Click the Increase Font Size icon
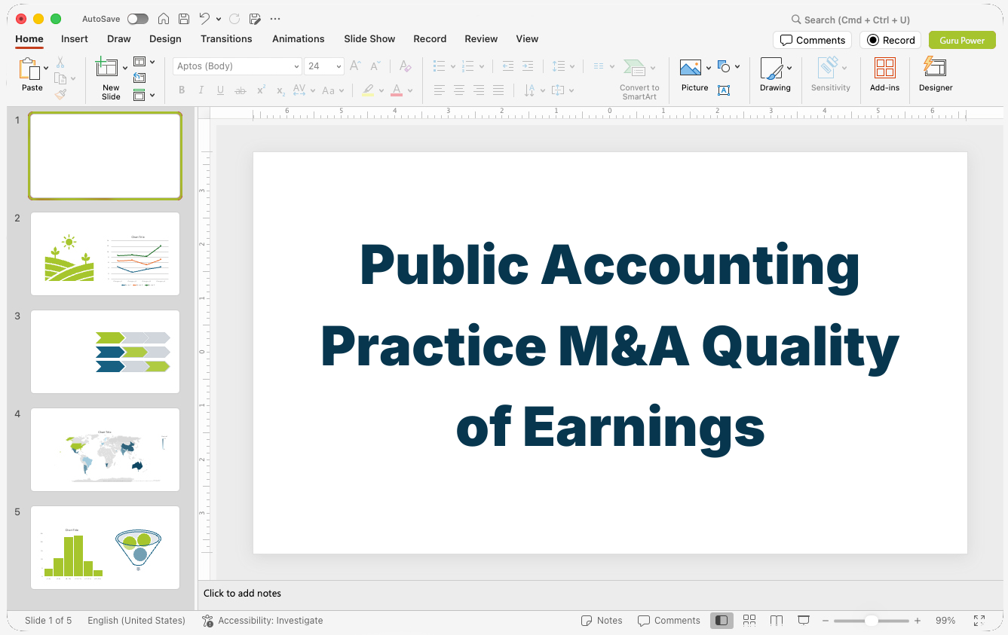Image resolution: width=1008 pixels, height=635 pixels. tap(356, 66)
